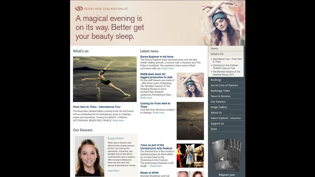This screenshot has height=177, width=315.
Task: Click the From Here to There tour link
Action: click(x=97, y=107)
